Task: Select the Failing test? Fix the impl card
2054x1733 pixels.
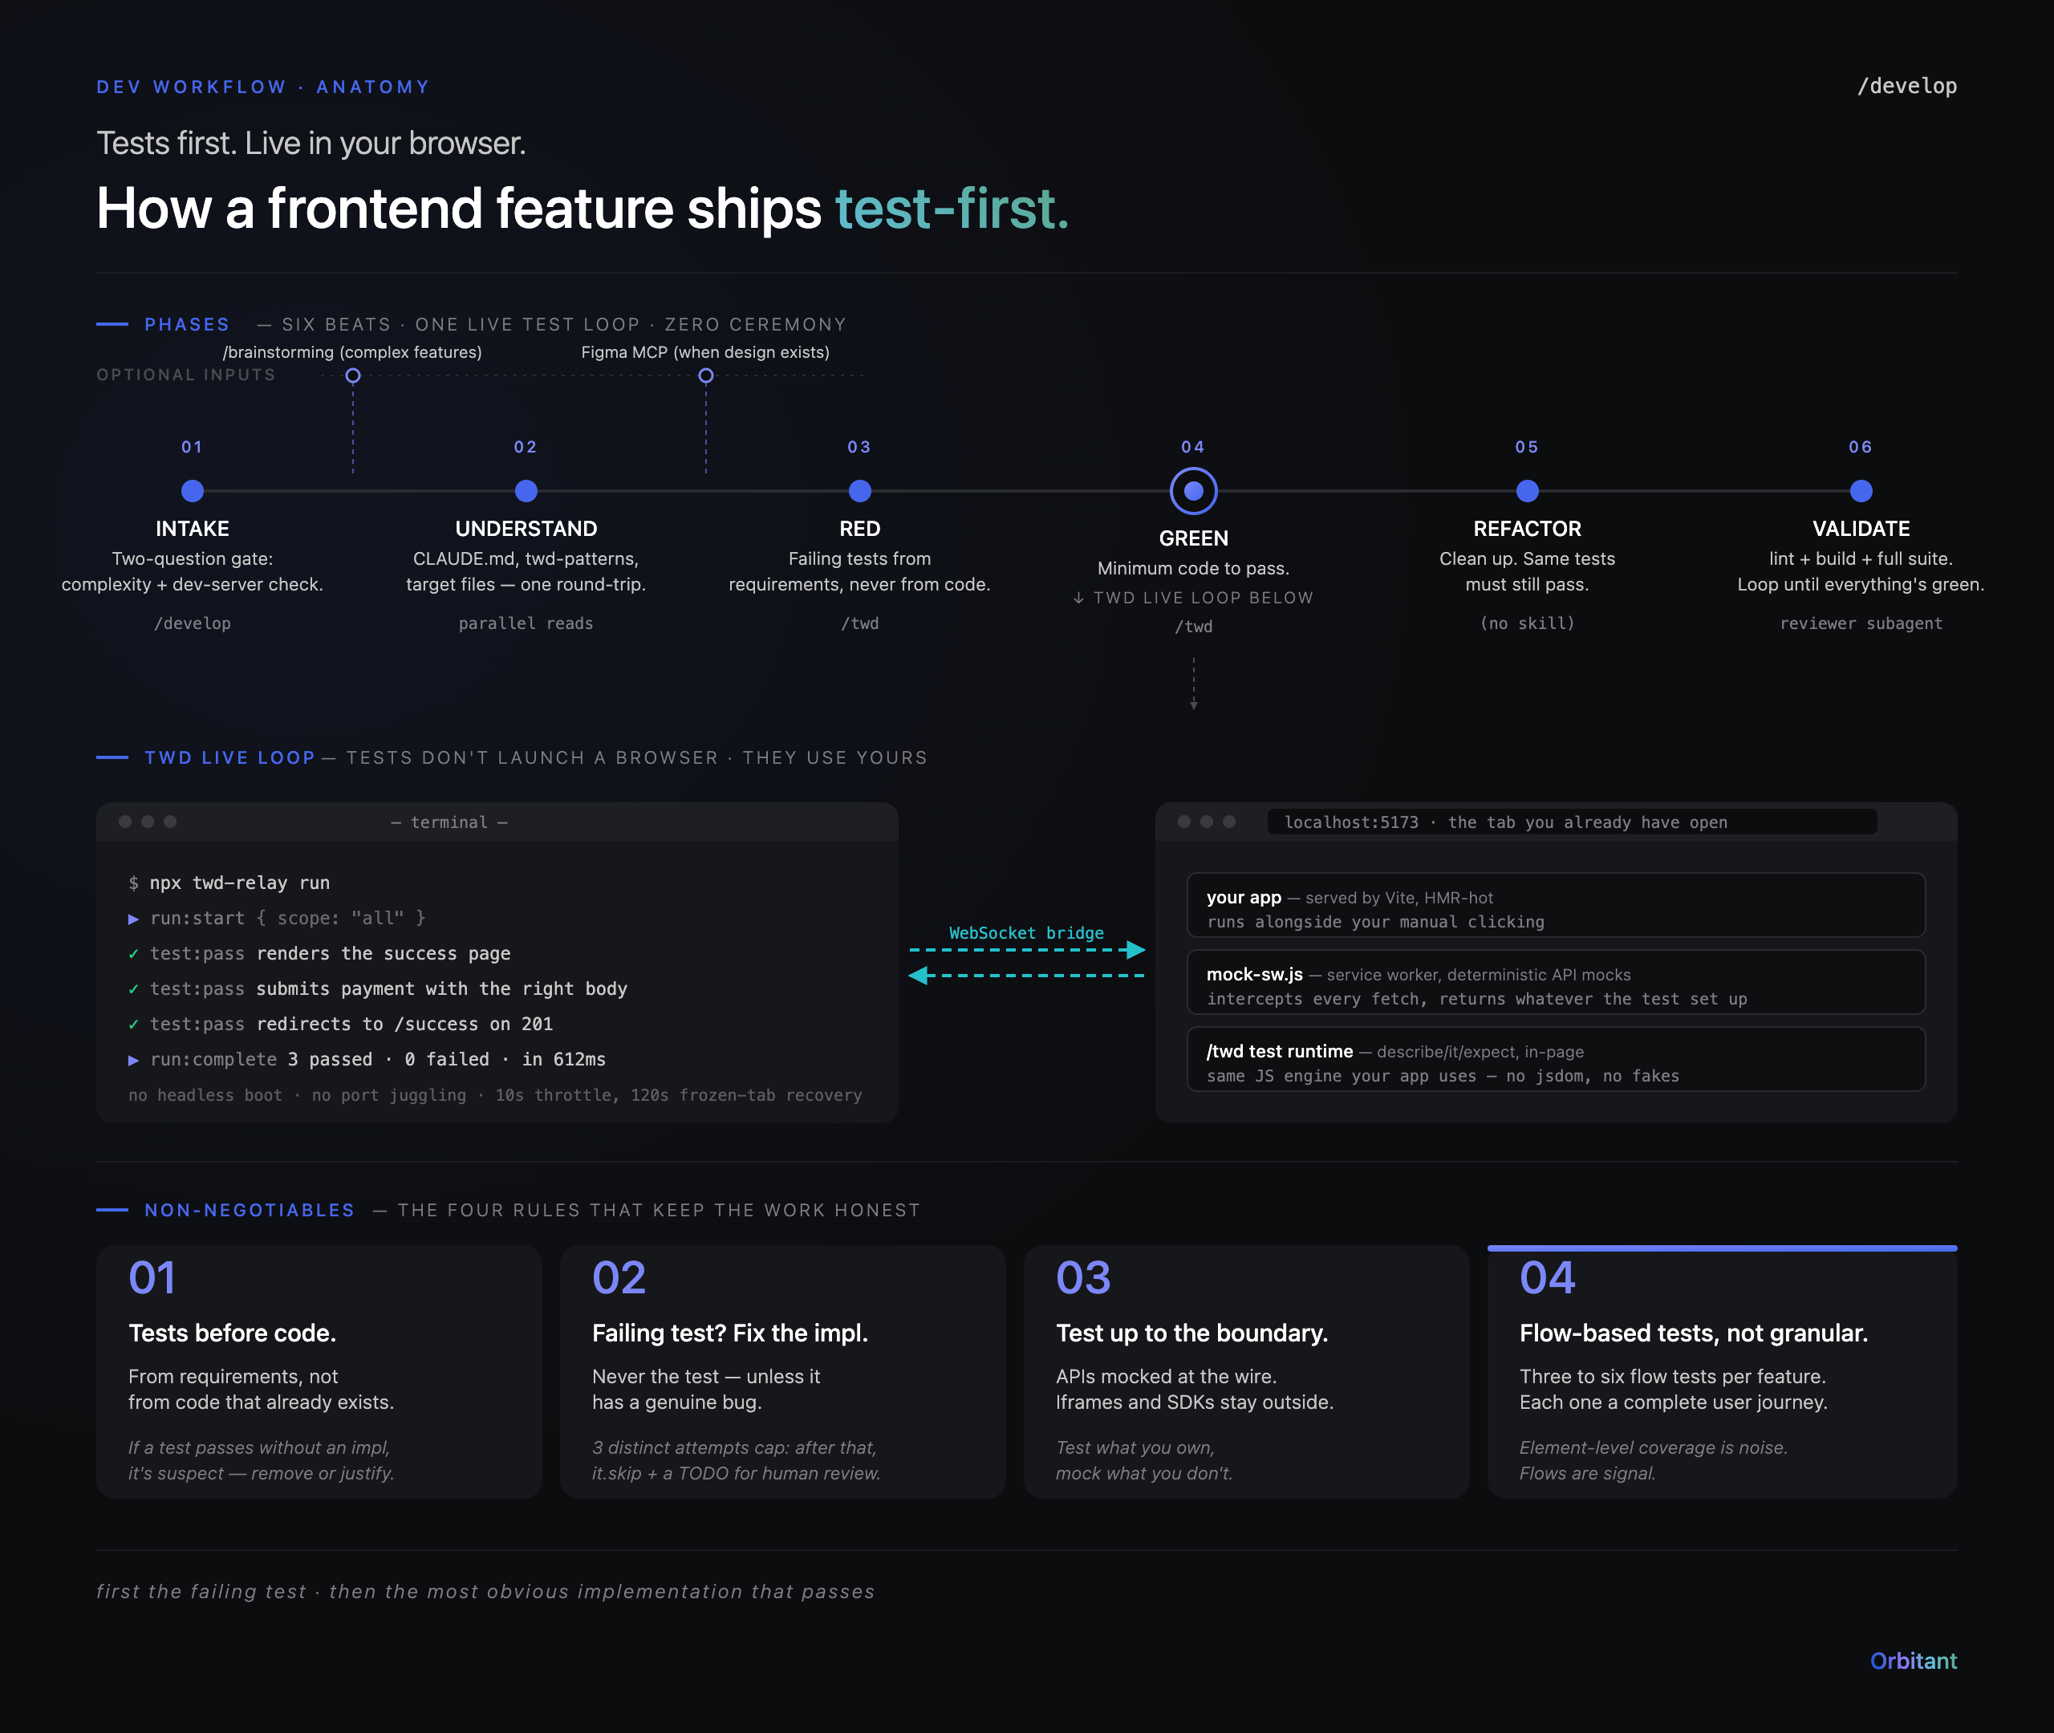Action: click(x=783, y=1371)
